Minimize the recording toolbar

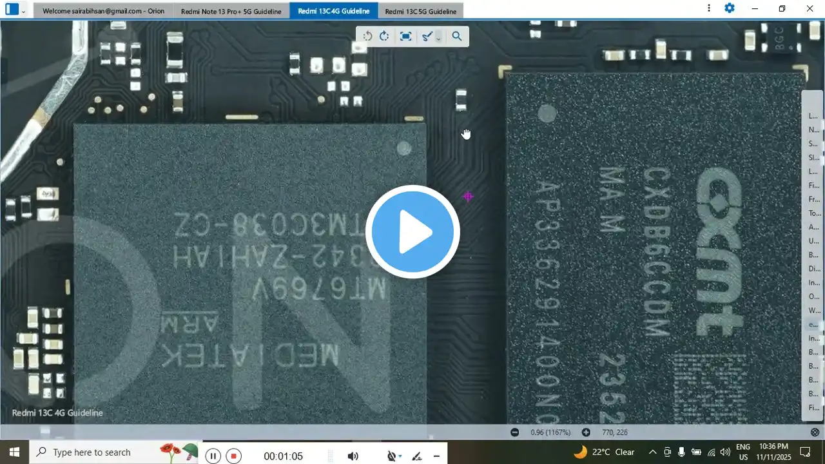click(436, 456)
